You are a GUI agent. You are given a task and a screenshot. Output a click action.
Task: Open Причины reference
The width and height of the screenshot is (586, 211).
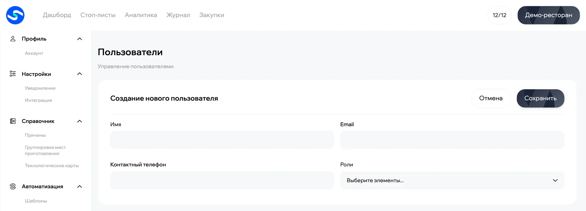(x=35, y=135)
